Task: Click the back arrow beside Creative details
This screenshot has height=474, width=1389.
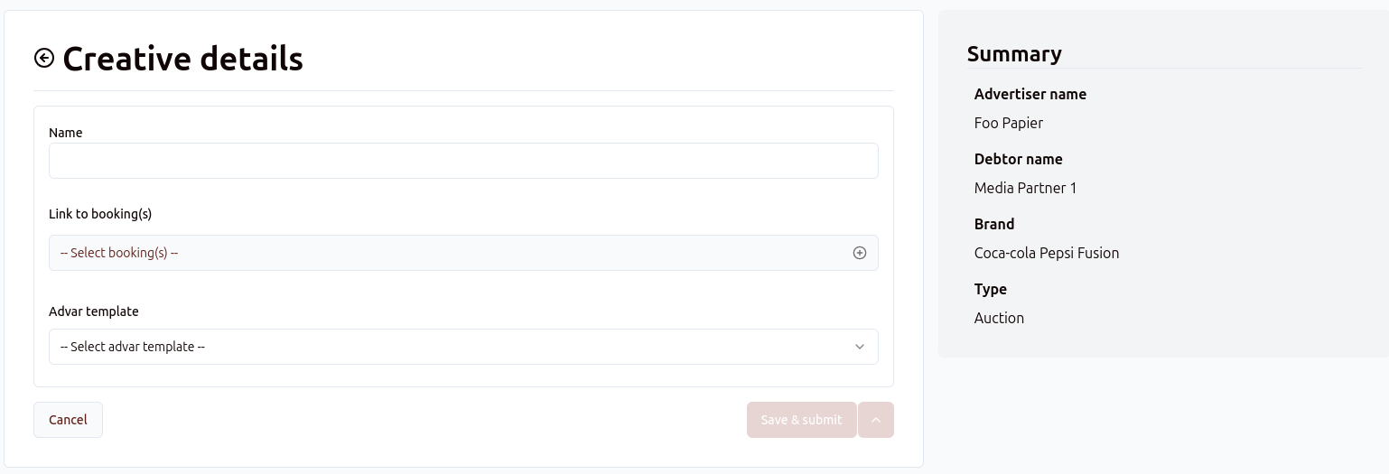Action: pos(44,59)
